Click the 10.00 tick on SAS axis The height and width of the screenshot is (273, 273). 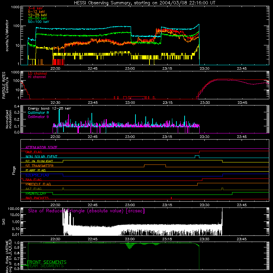14,215
